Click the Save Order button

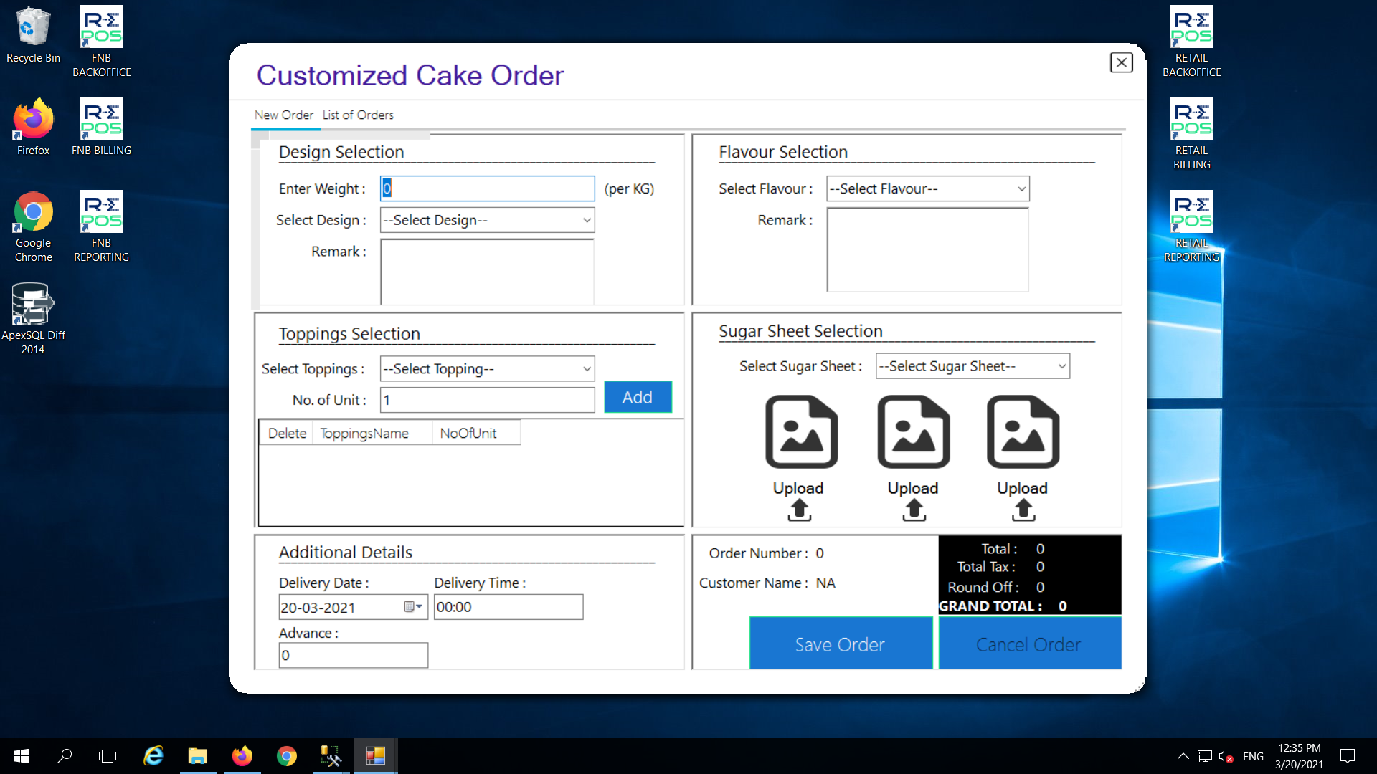tap(840, 644)
